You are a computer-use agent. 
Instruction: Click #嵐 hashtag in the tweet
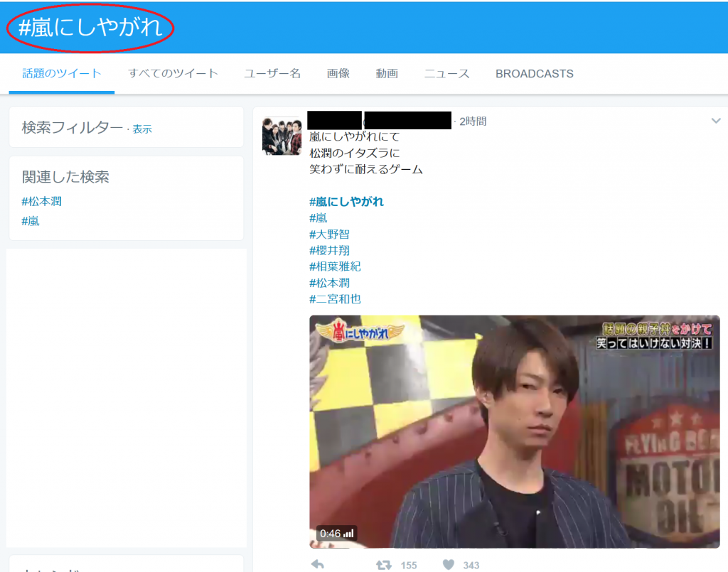coord(318,218)
